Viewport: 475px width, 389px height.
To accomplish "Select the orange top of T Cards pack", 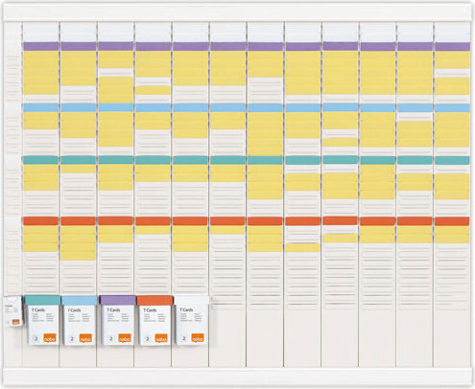I will pos(154,300).
